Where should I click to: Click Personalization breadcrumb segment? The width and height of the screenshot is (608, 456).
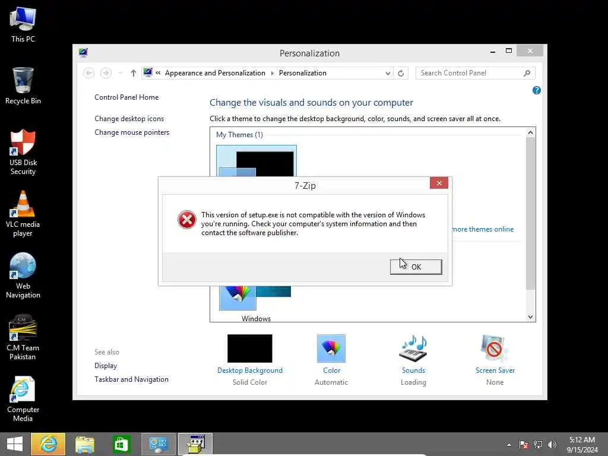coord(302,73)
